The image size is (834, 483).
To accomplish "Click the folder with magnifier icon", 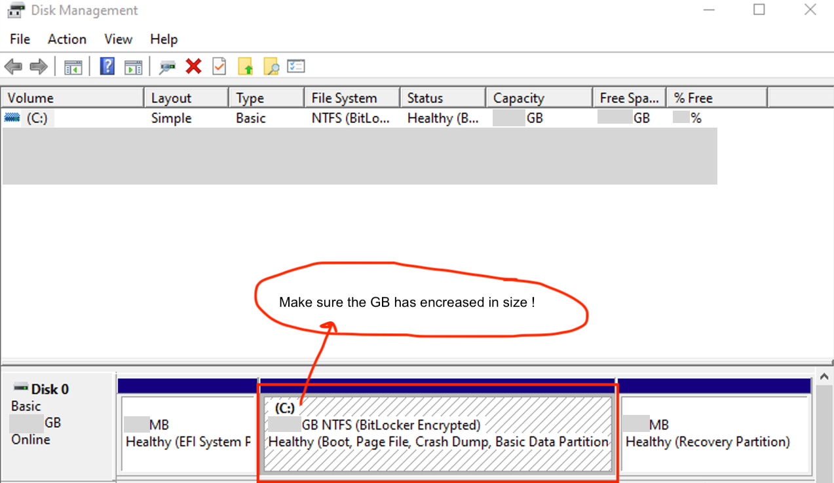I will (271, 67).
